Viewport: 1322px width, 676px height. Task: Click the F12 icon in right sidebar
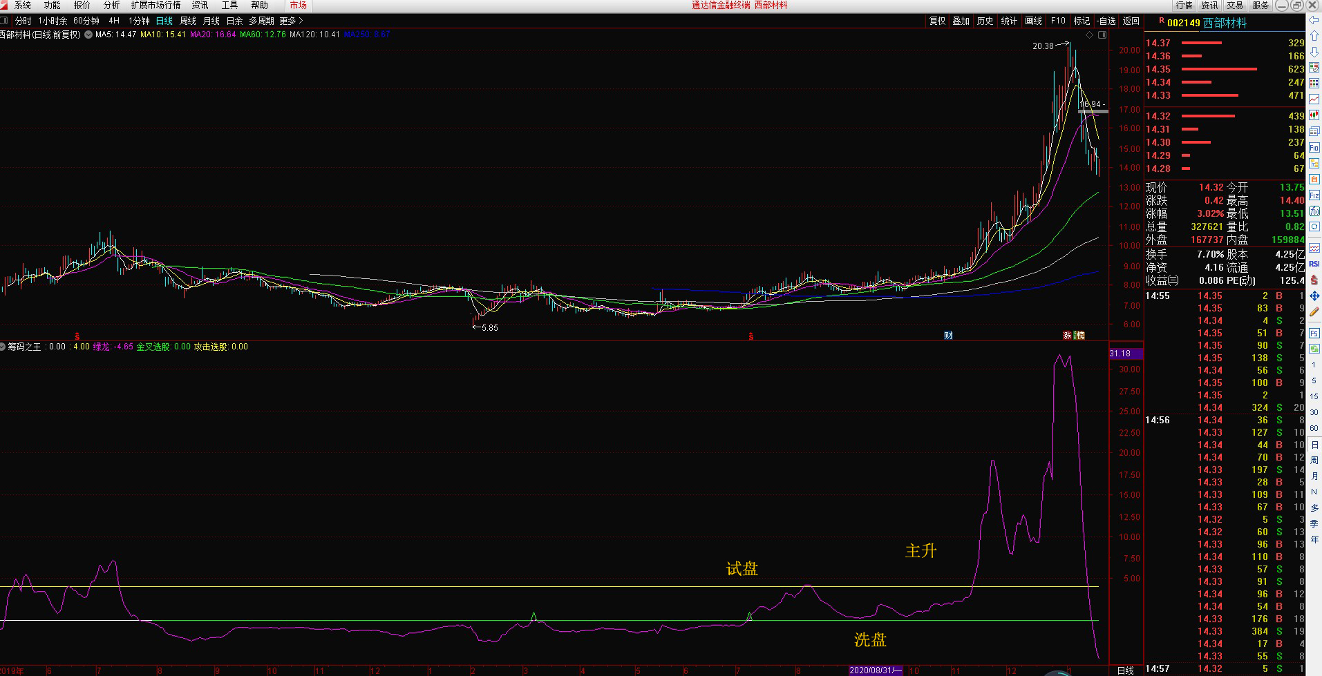tap(1314, 195)
